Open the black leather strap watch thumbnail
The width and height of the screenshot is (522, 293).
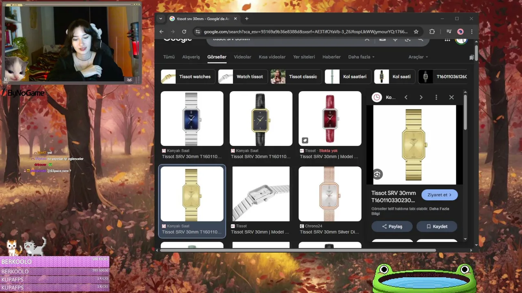[x=261, y=118]
